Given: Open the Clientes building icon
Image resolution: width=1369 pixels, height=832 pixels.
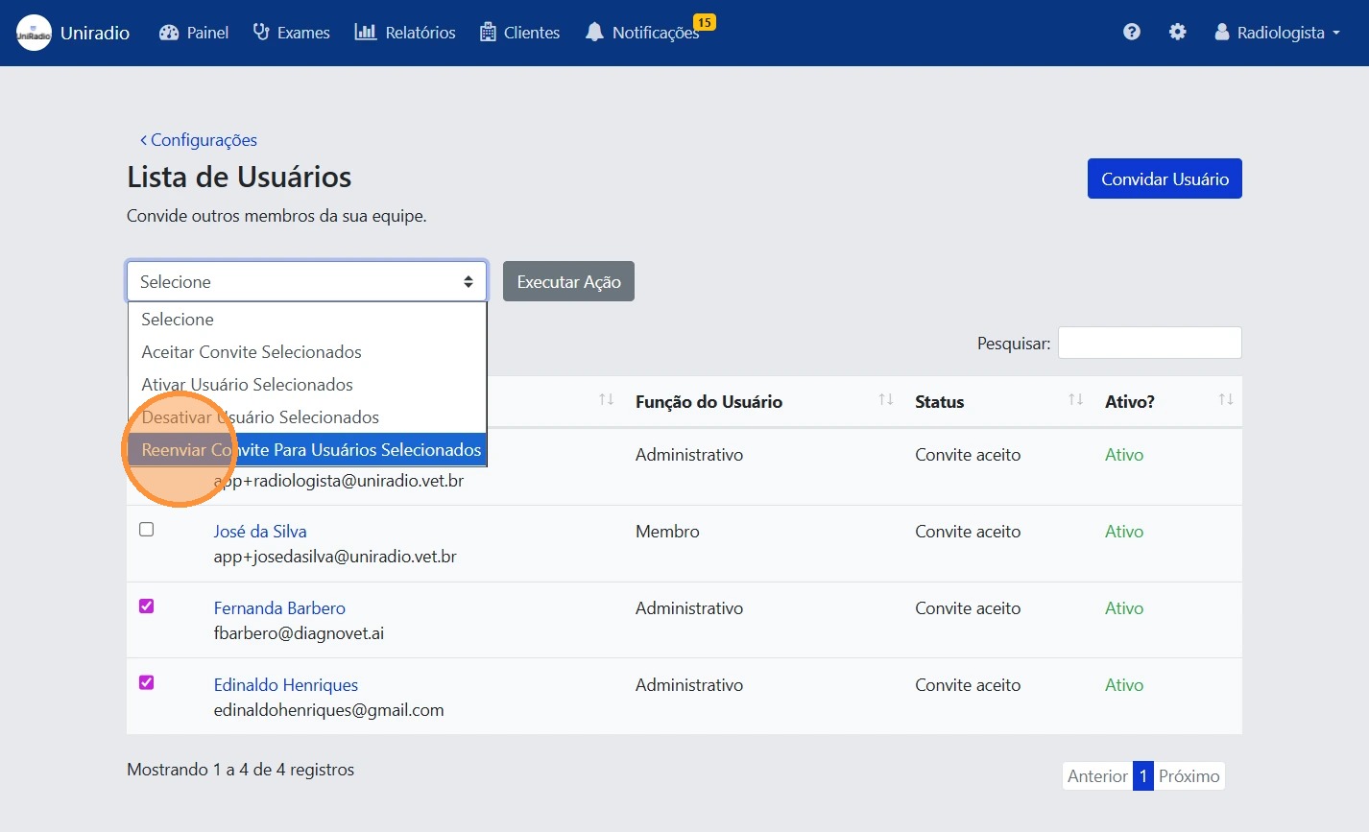Looking at the screenshot, I should 488,33.
